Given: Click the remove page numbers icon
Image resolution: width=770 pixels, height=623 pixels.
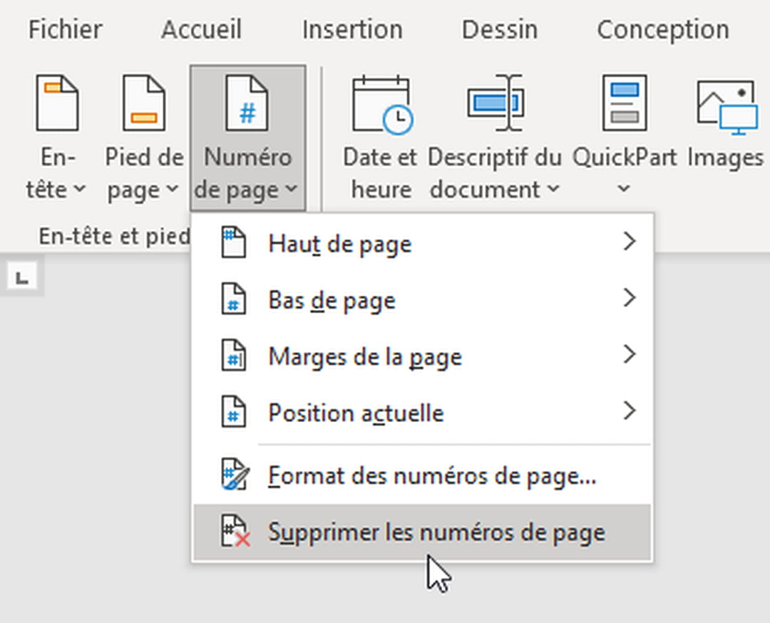Looking at the screenshot, I should point(236,531).
